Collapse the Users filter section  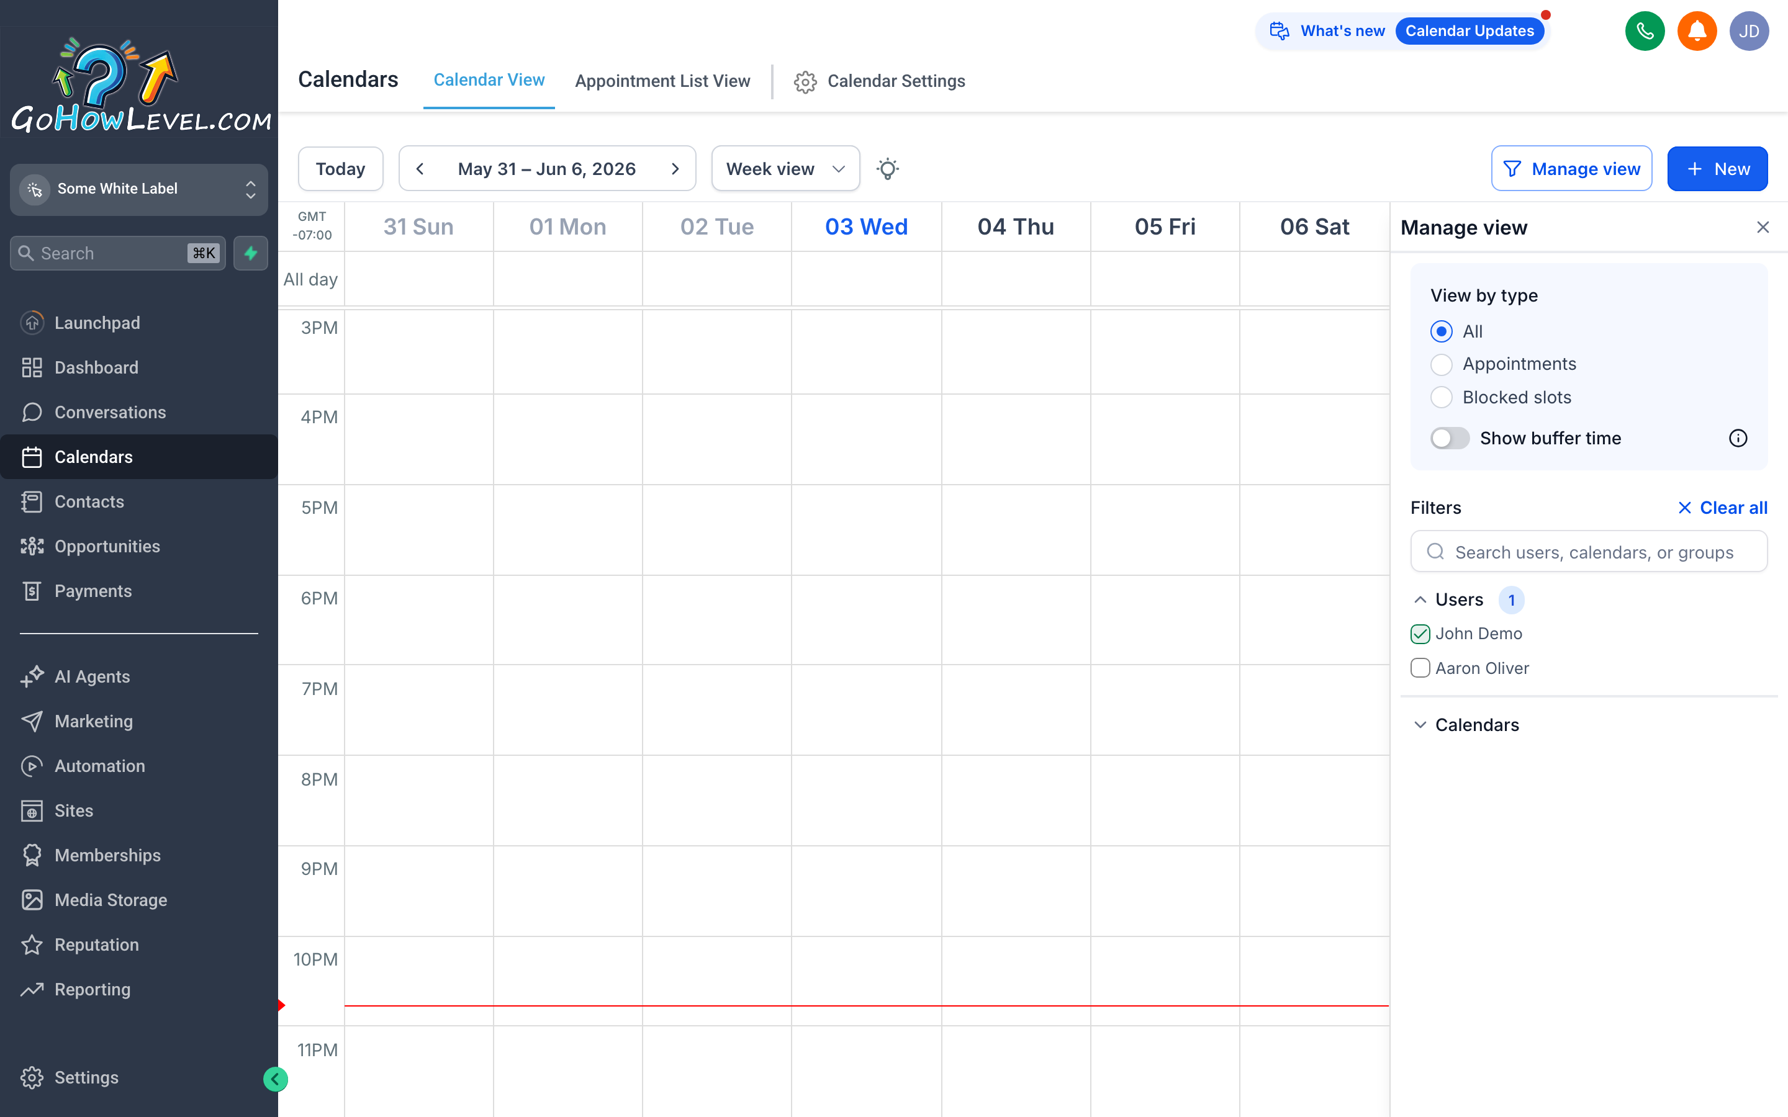(x=1420, y=600)
